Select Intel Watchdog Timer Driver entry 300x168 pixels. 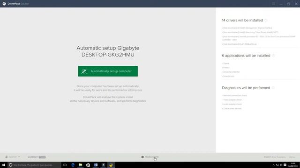pyautogui.click(x=250, y=32)
